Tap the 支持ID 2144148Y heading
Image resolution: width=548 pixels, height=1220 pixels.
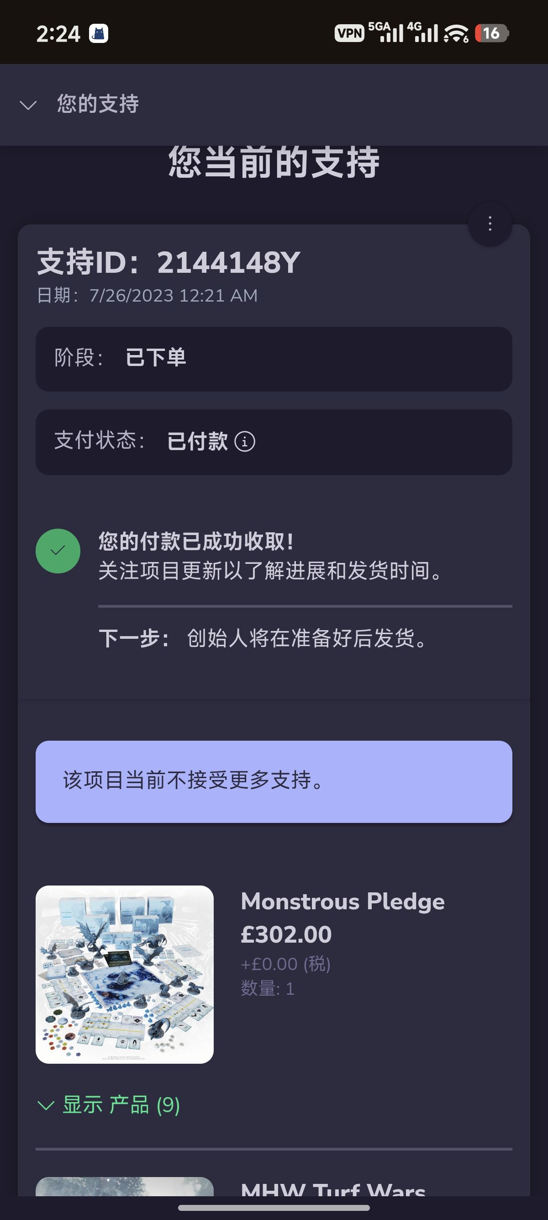click(169, 262)
